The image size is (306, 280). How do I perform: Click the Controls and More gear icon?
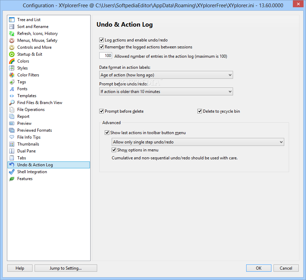[x=12, y=47]
